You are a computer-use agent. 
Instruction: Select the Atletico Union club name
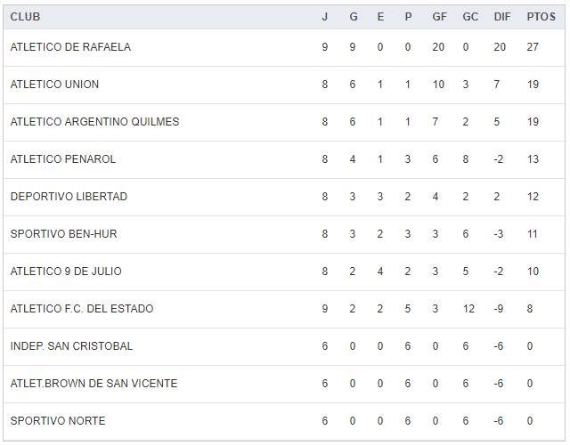(54, 85)
